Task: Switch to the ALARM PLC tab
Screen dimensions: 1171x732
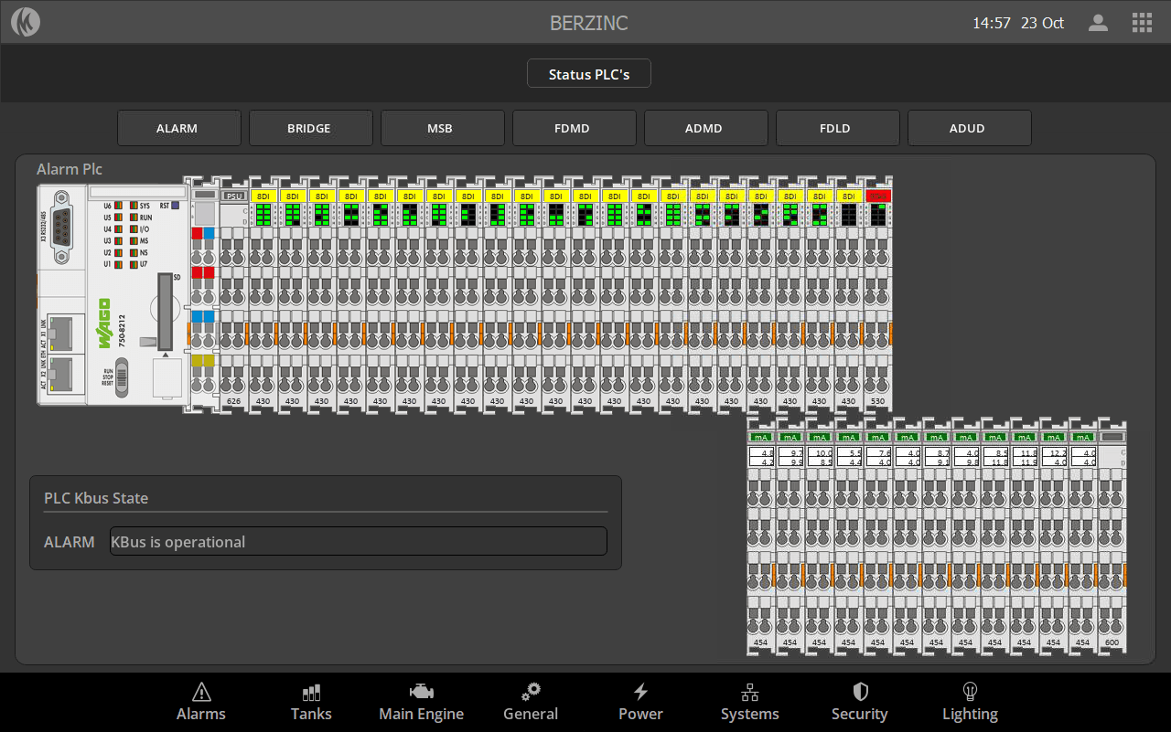Action: coord(177,128)
